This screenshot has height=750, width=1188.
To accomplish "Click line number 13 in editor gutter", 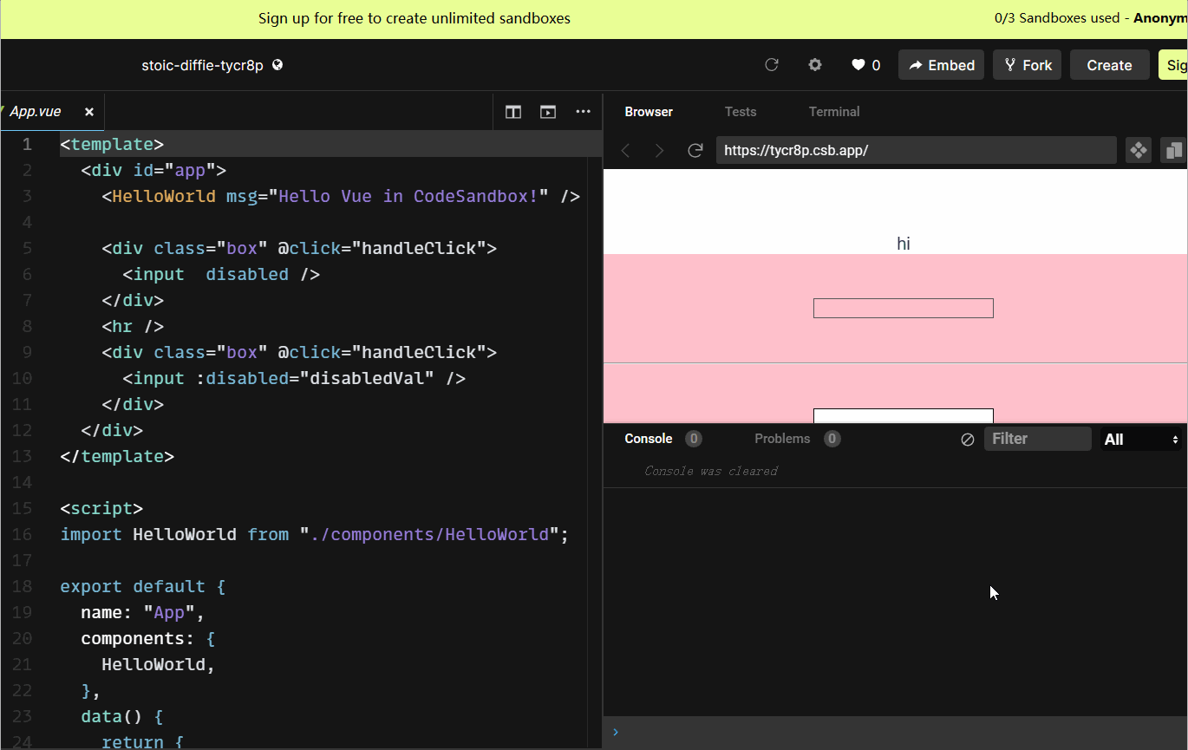I will (23, 456).
